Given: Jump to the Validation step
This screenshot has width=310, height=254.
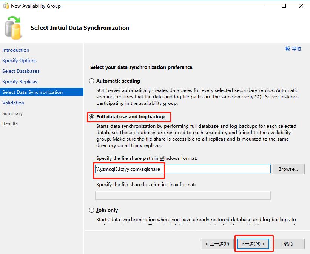Looking at the screenshot, I should tap(13, 103).
